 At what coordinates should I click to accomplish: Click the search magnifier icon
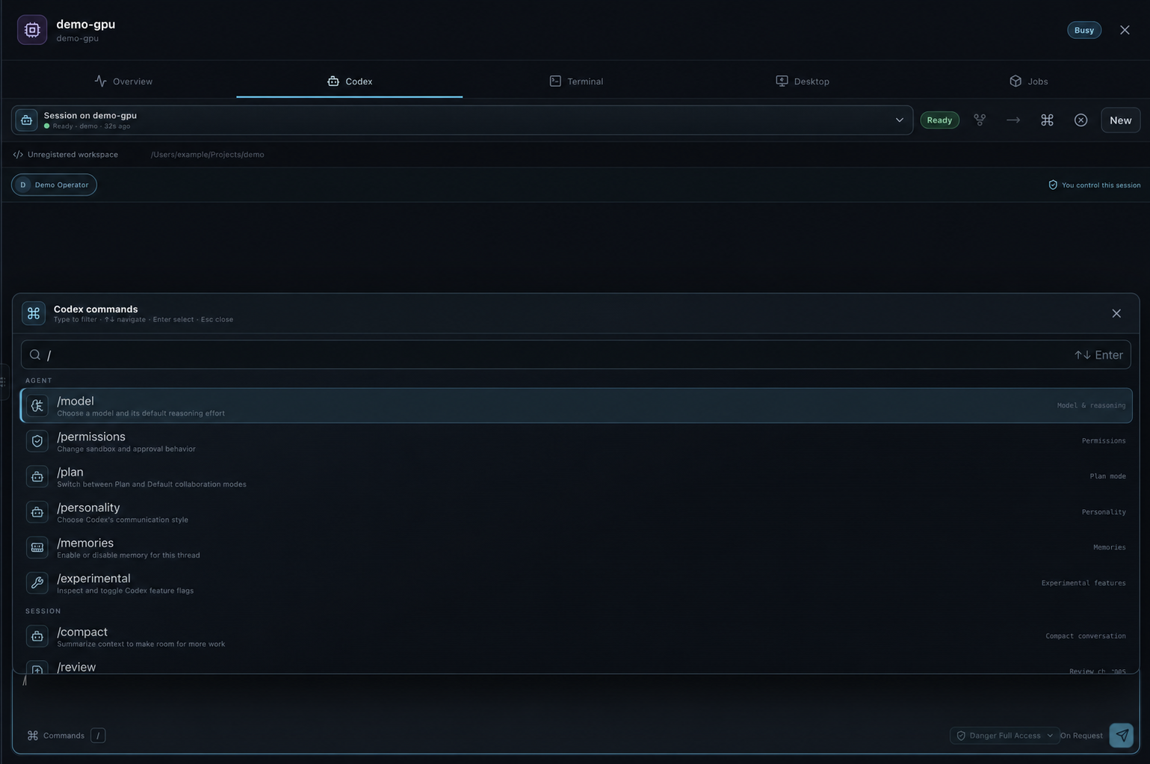(35, 355)
